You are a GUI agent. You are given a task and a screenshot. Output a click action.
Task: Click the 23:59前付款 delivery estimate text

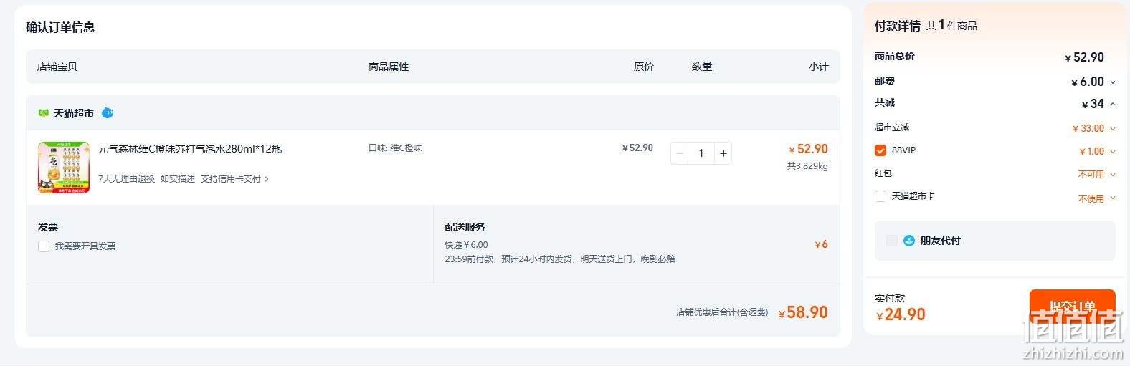(x=560, y=259)
